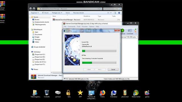Screen dimensions: 182x102
Task: Open the packed size dropdown in WinRAR
Action: pos(137,37)
